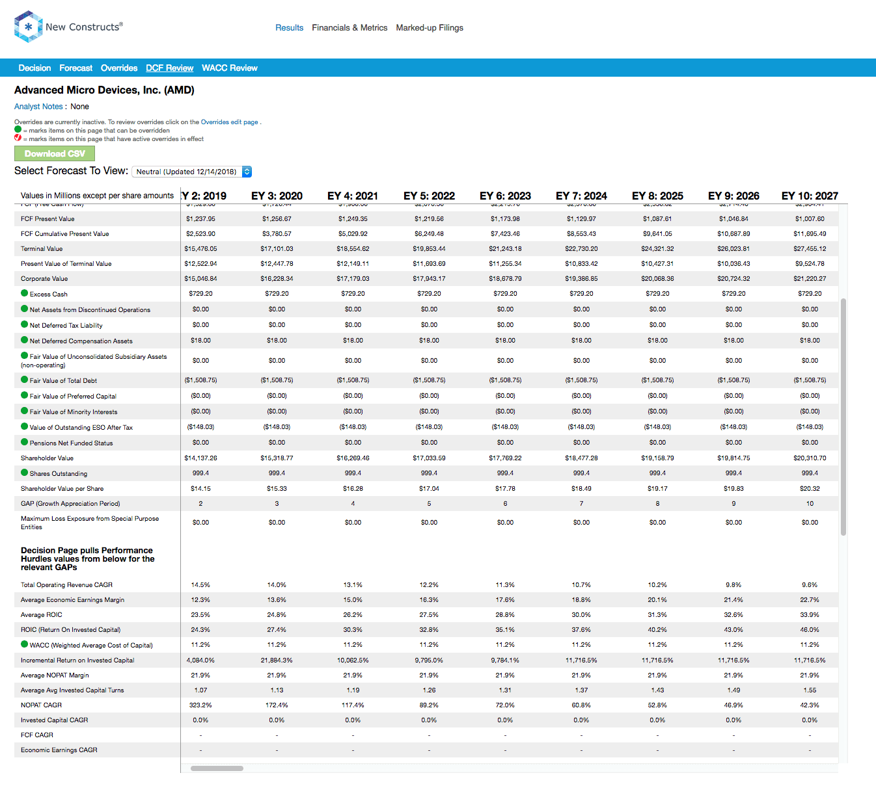Screen dimensions: 876x786
Task: Open the Results top navigation item
Action: click(x=289, y=27)
